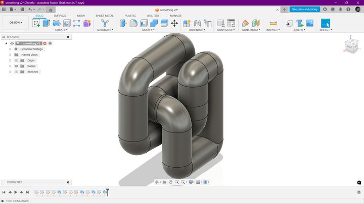364x204 pixels.
Task: Play the design timeline
Action: (16, 192)
